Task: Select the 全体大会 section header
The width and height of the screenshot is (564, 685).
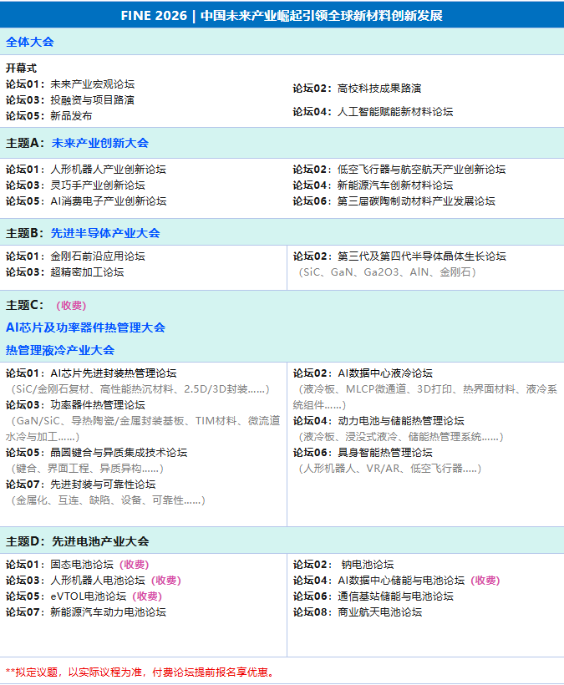Action: (30, 42)
